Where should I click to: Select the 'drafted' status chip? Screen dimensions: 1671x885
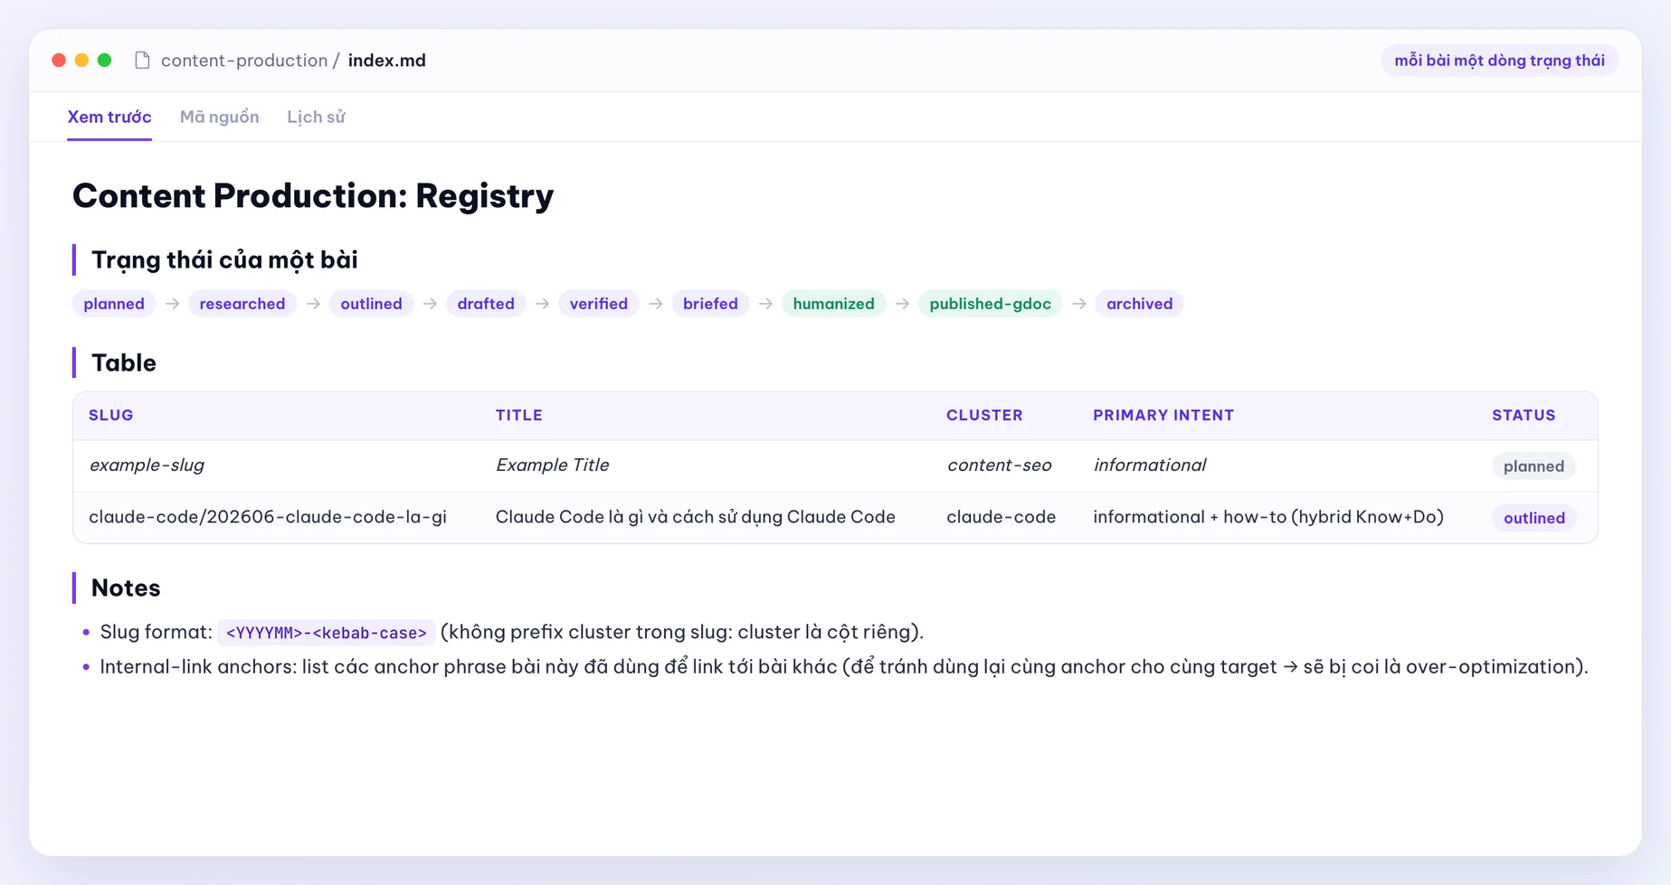click(x=486, y=304)
